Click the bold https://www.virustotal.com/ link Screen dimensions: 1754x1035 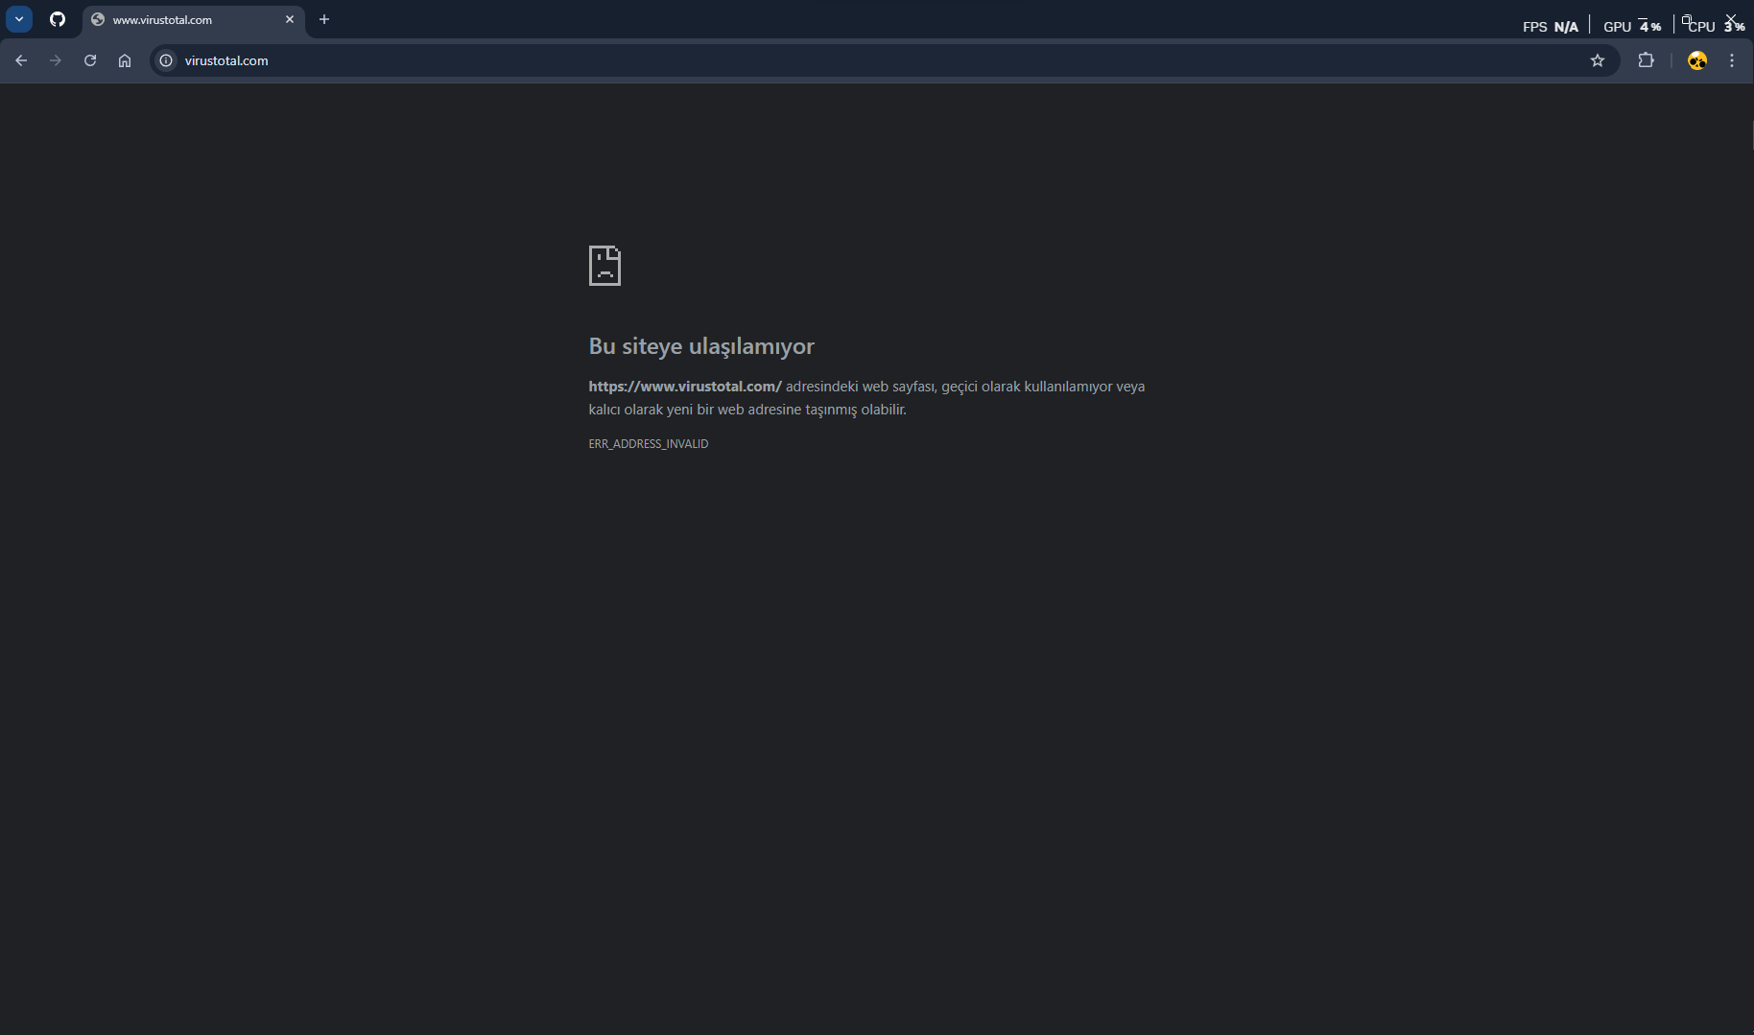pos(685,387)
